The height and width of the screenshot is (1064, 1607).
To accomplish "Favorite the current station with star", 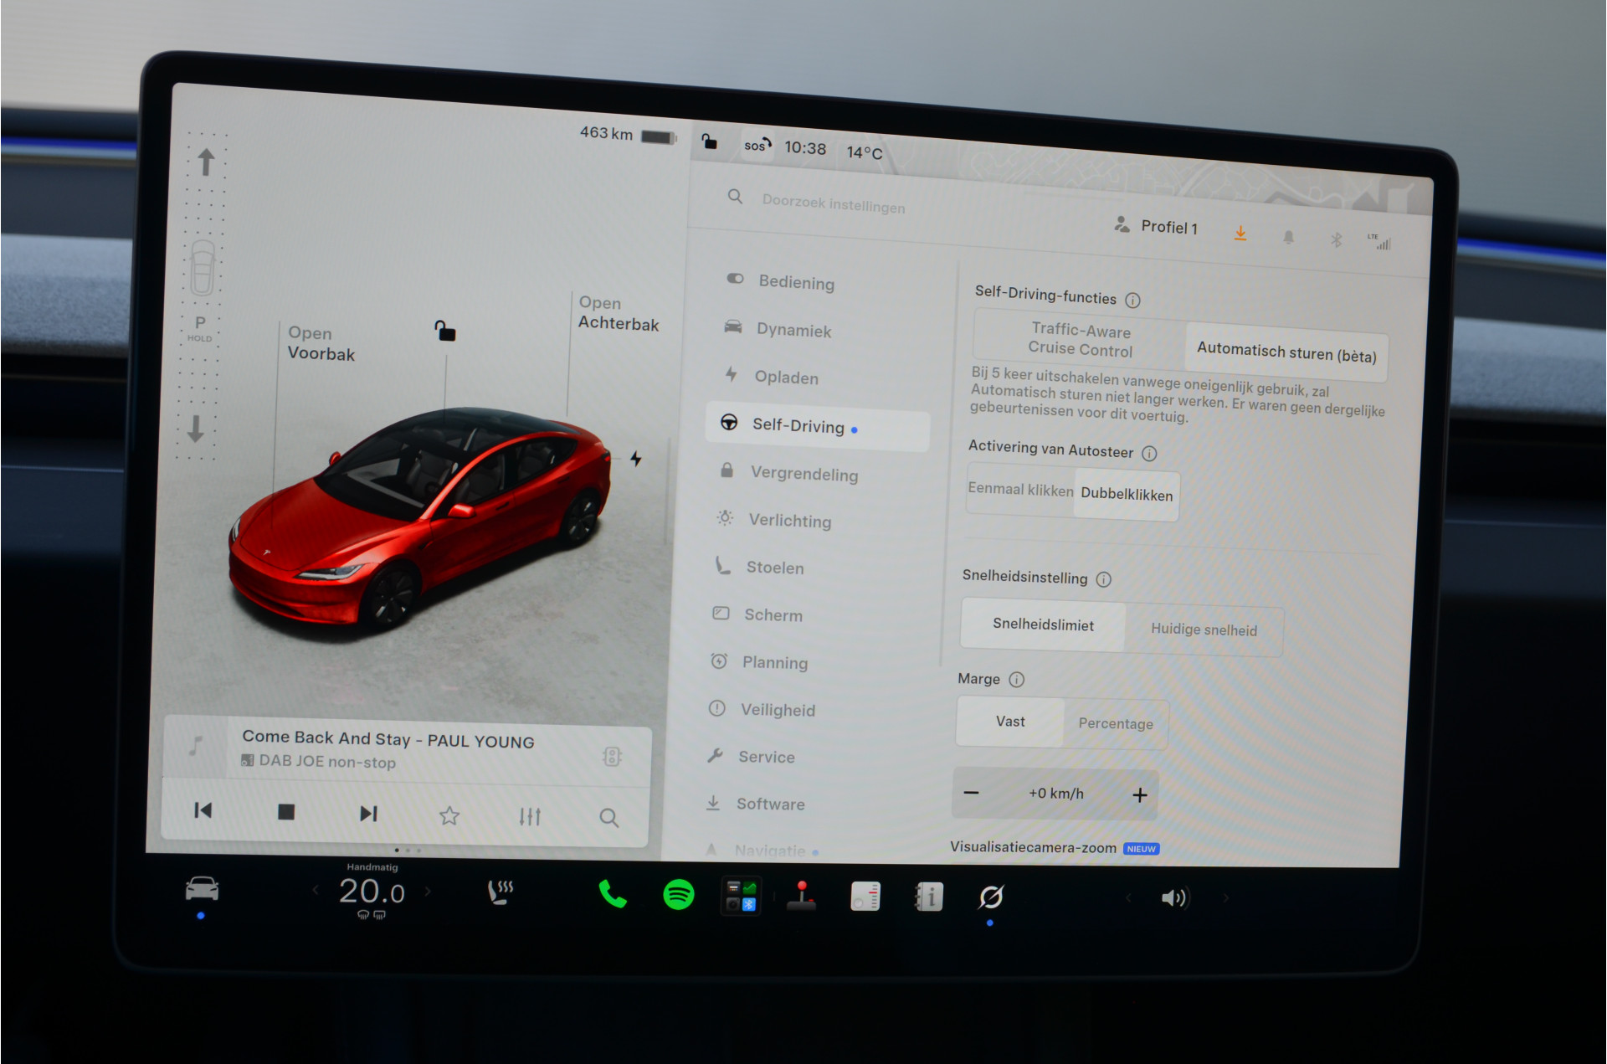I will [x=449, y=815].
